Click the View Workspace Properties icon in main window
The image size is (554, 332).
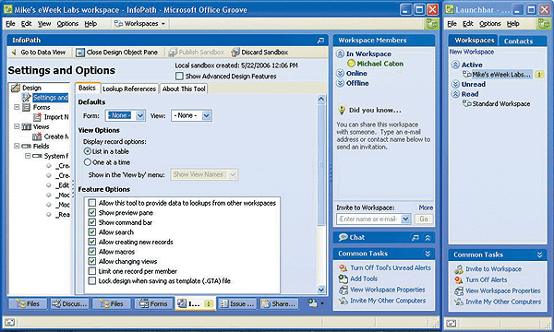[343, 290]
